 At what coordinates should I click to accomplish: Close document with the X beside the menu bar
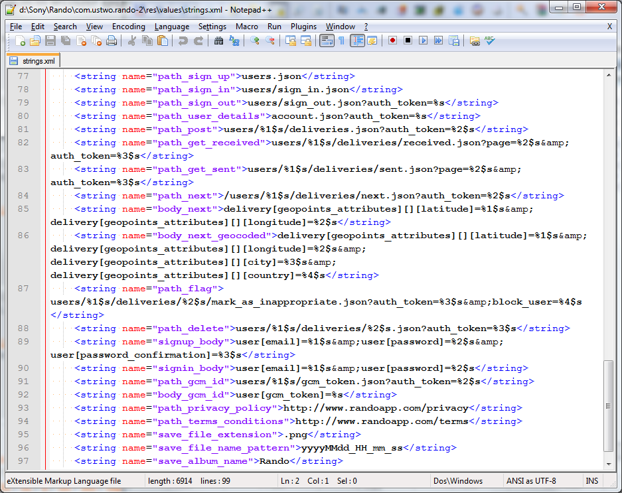point(609,27)
